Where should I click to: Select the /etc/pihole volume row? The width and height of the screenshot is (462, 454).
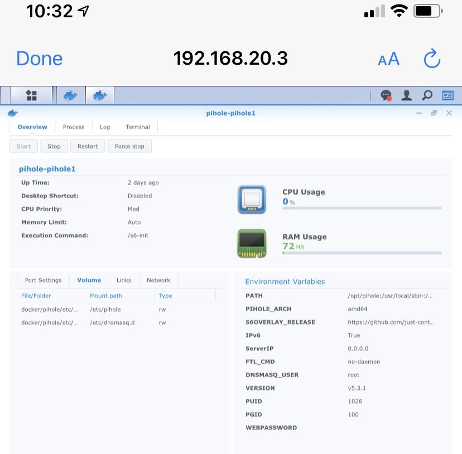pyautogui.click(x=119, y=310)
